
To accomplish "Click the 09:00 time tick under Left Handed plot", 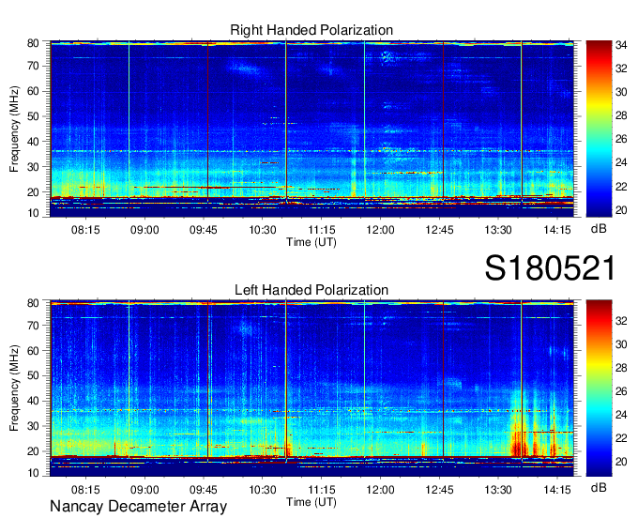I will [144, 490].
